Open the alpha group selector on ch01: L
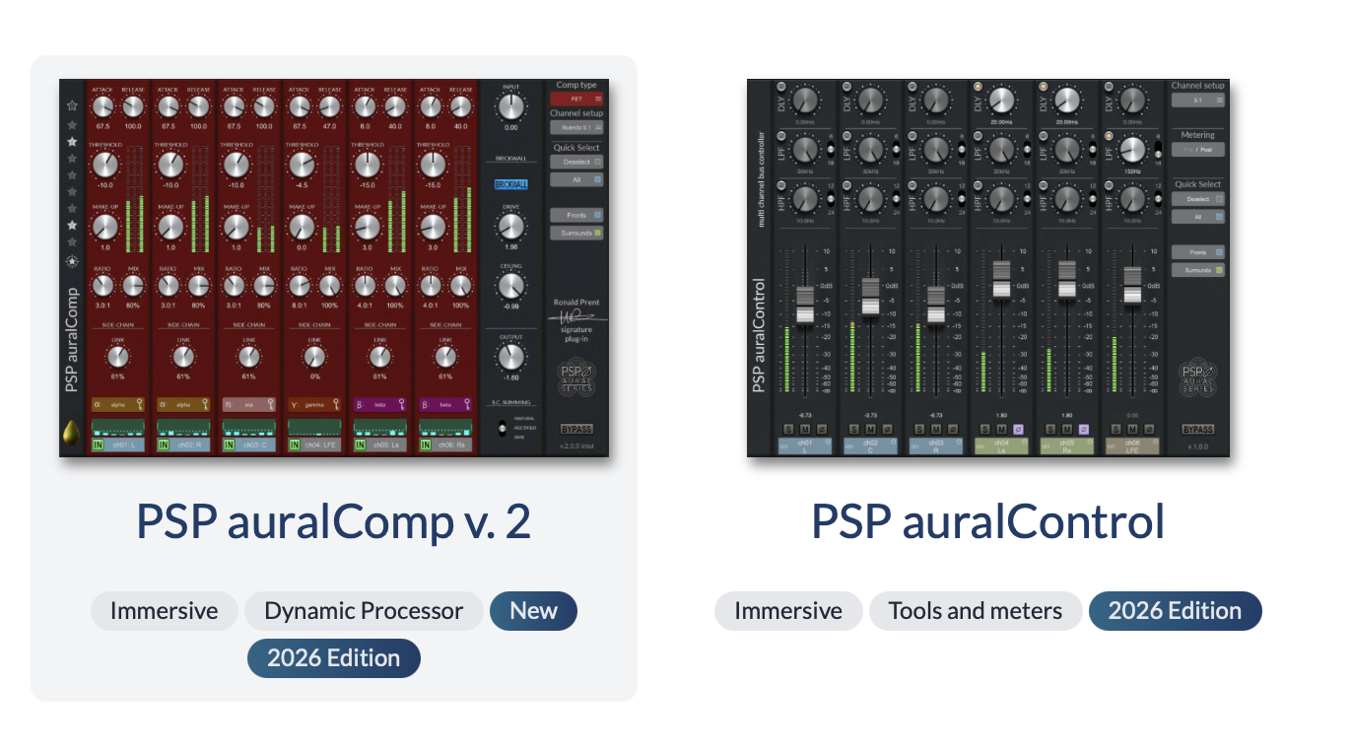The height and width of the screenshot is (751, 1352). coord(118,405)
